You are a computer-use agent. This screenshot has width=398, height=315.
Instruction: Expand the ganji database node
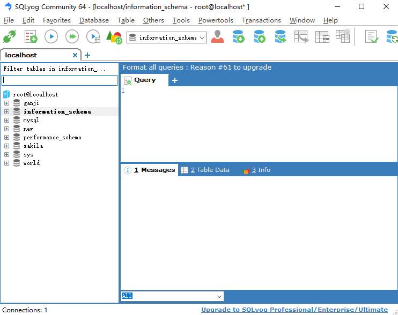click(x=6, y=103)
